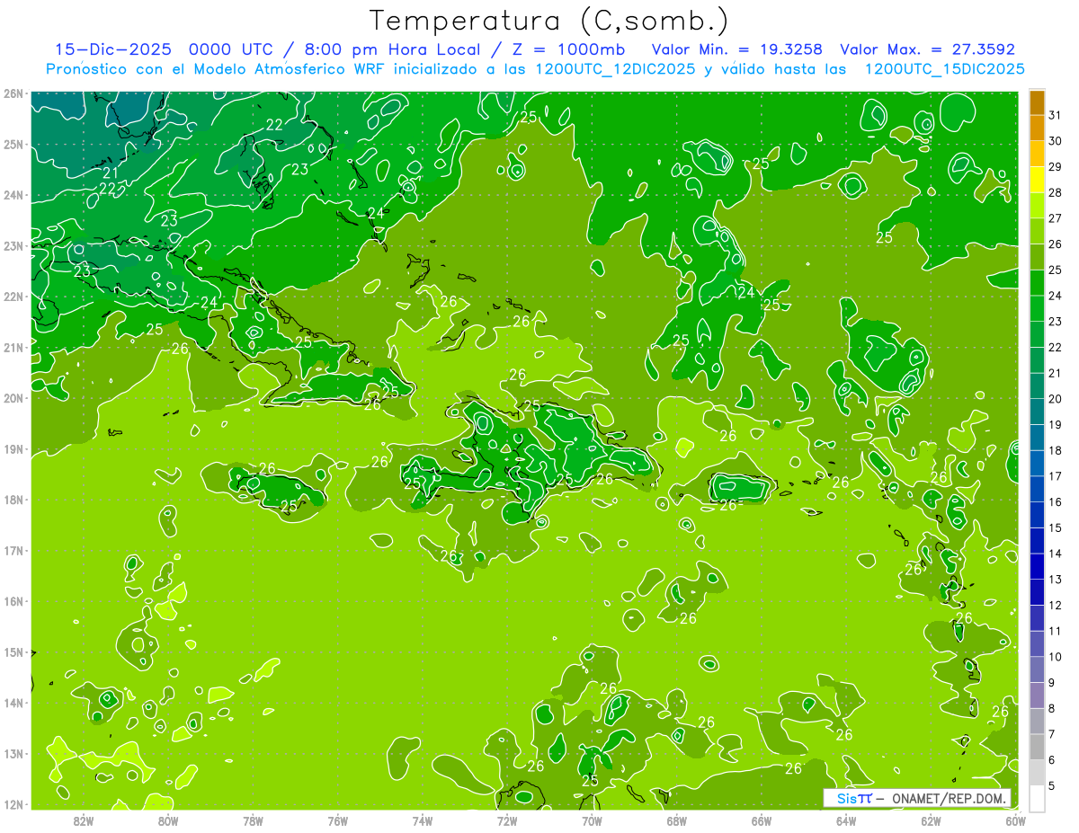The height and width of the screenshot is (833, 1079).
Task: Click the 8 value on the color scale
Action: coord(1052,709)
